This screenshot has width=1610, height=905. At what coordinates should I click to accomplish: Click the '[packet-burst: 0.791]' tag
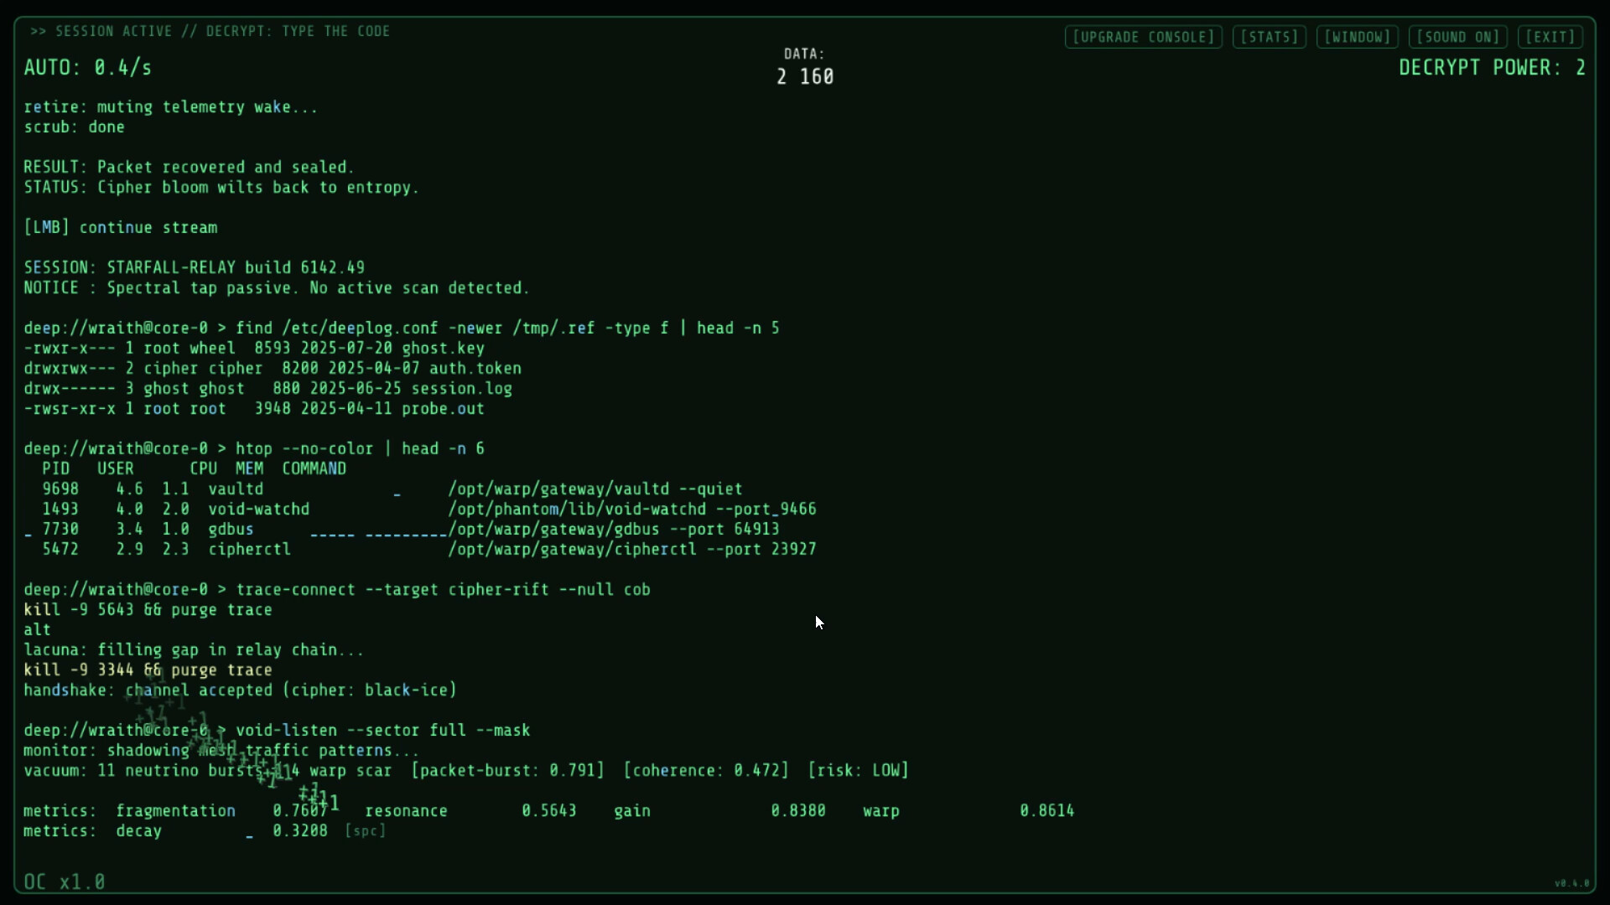pyautogui.click(x=508, y=771)
